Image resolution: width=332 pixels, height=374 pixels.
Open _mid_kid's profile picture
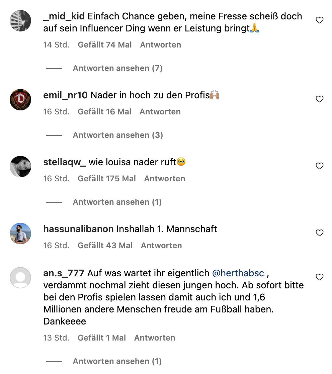(x=20, y=21)
